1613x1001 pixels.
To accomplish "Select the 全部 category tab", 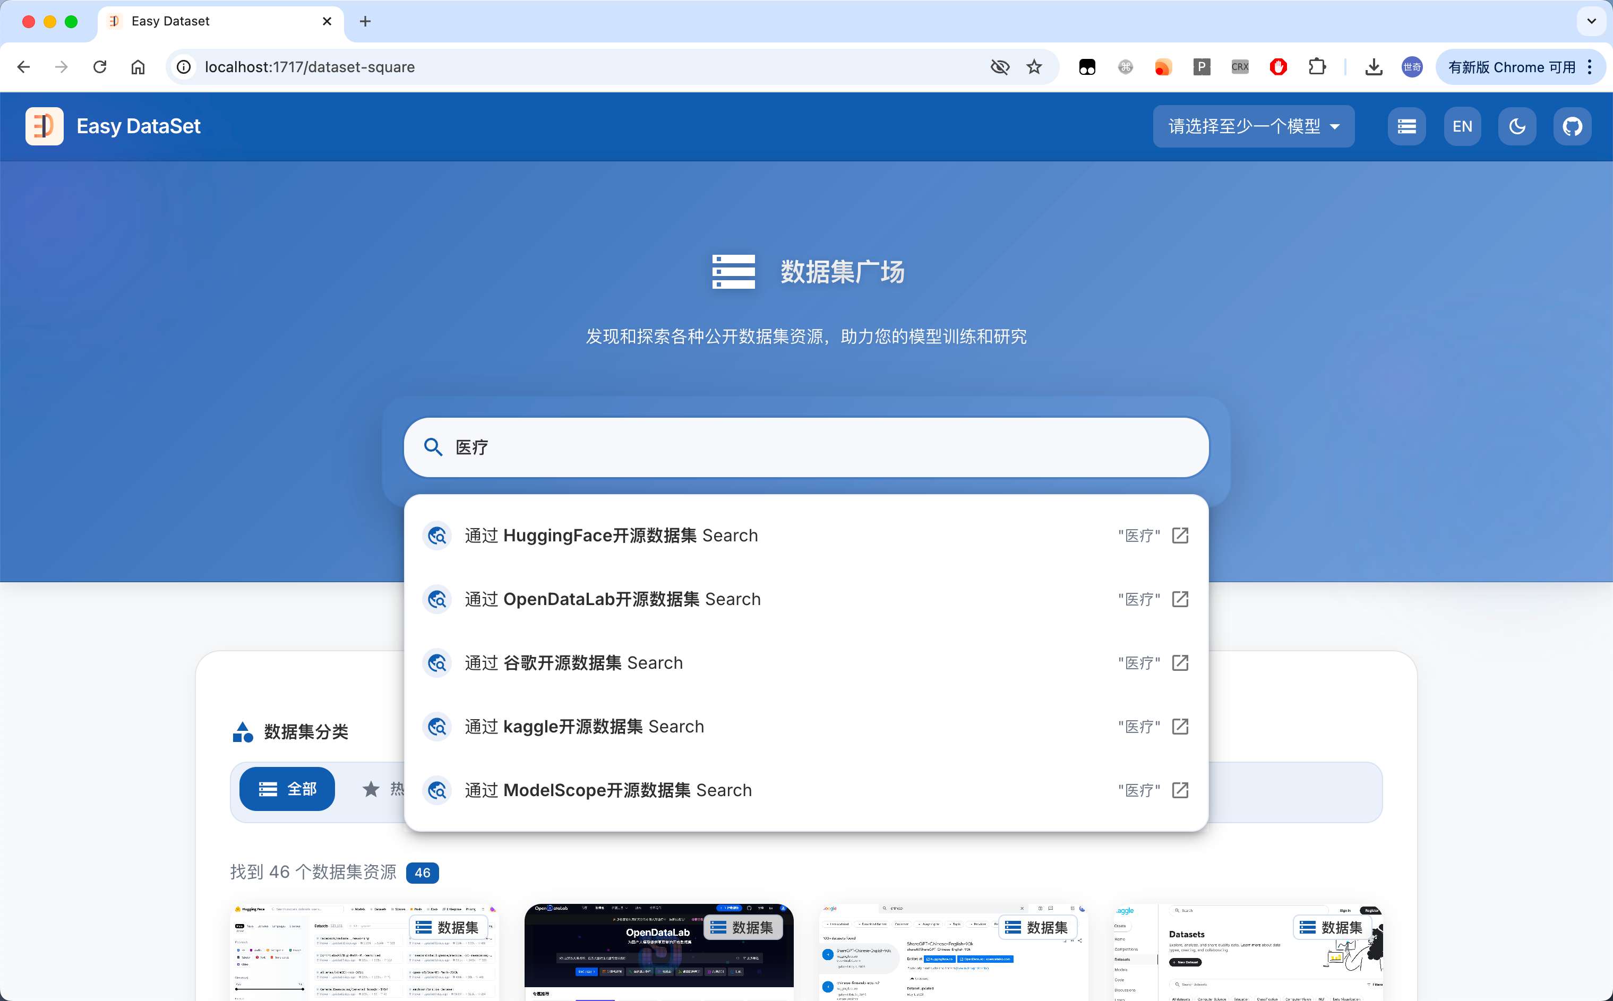I will (x=287, y=789).
